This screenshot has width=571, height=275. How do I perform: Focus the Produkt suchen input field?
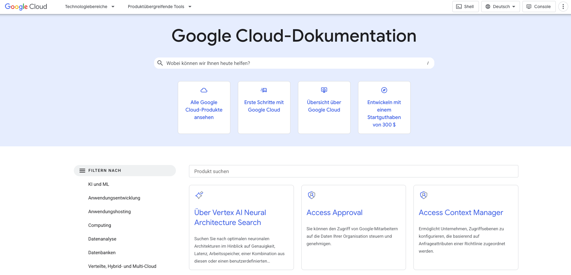point(354,171)
